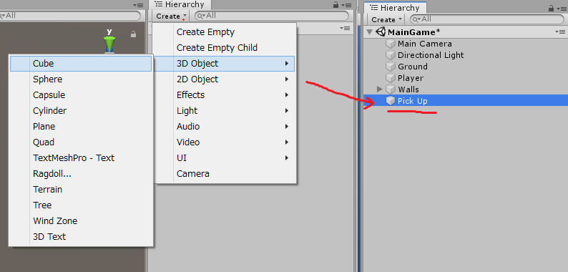Click the cube icon beside Walls
The width and height of the screenshot is (568, 272).
pyautogui.click(x=390, y=89)
